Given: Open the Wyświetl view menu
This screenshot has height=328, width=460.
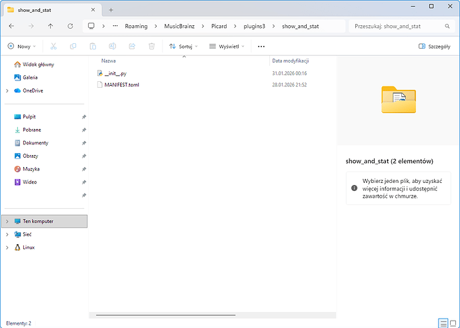Looking at the screenshot, I should (x=227, y=47).
